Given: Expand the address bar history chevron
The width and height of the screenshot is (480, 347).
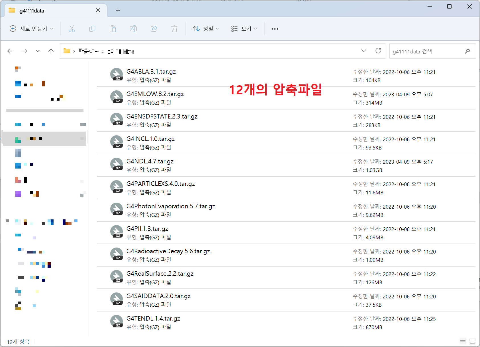Looking at the screenshot, I should click(x=364, y=51).
